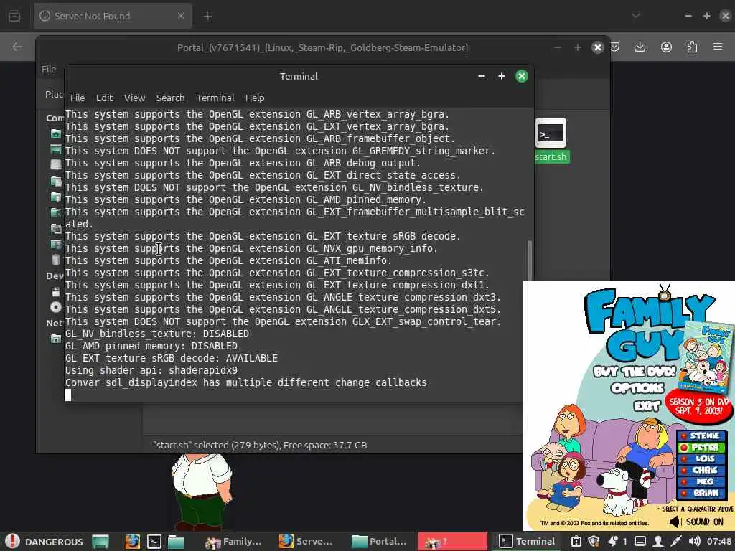Image resolution: width=735 pixels, height=551 pixels.
Task: Switch to the Family... taskbar window
Action: pyautogui.click(x=233, y=542)
